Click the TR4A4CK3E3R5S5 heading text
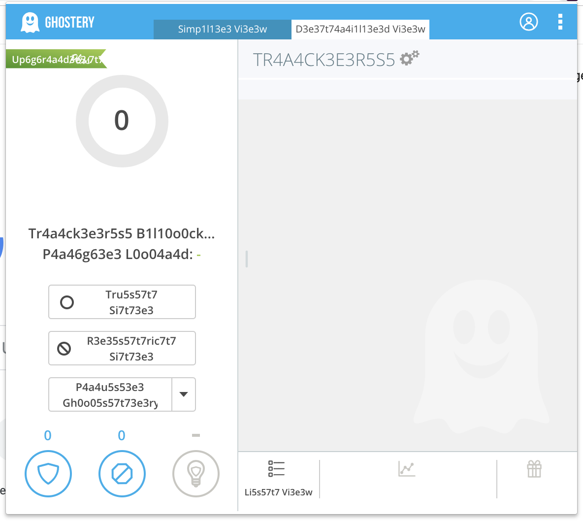 (324, 60)
